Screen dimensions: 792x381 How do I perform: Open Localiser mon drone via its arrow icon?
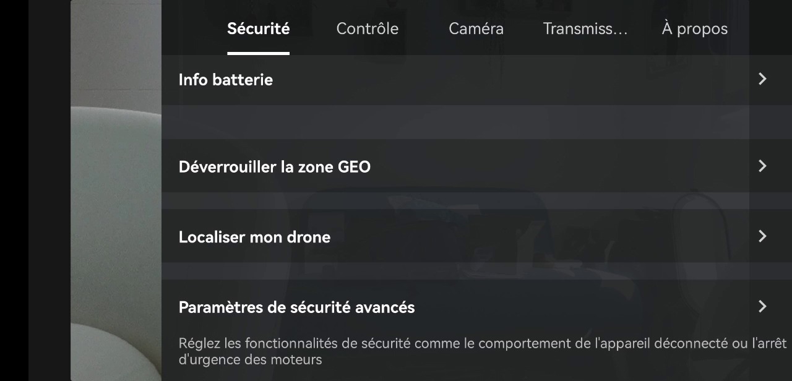762,236
